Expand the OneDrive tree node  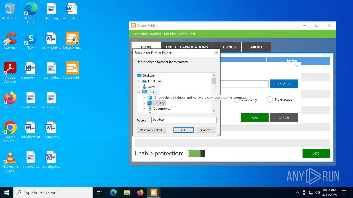coord(139,81)
